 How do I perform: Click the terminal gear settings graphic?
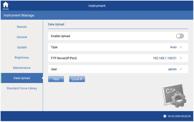click(174, 96)
